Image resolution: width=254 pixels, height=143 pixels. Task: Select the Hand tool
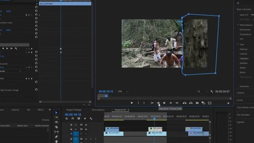point(56,141)
